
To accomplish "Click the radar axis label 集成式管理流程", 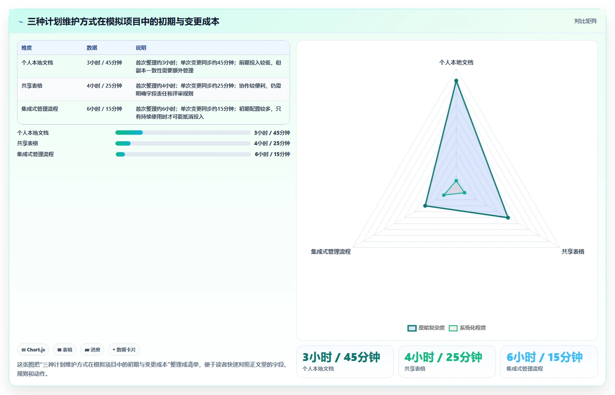I will coord(331,252).
